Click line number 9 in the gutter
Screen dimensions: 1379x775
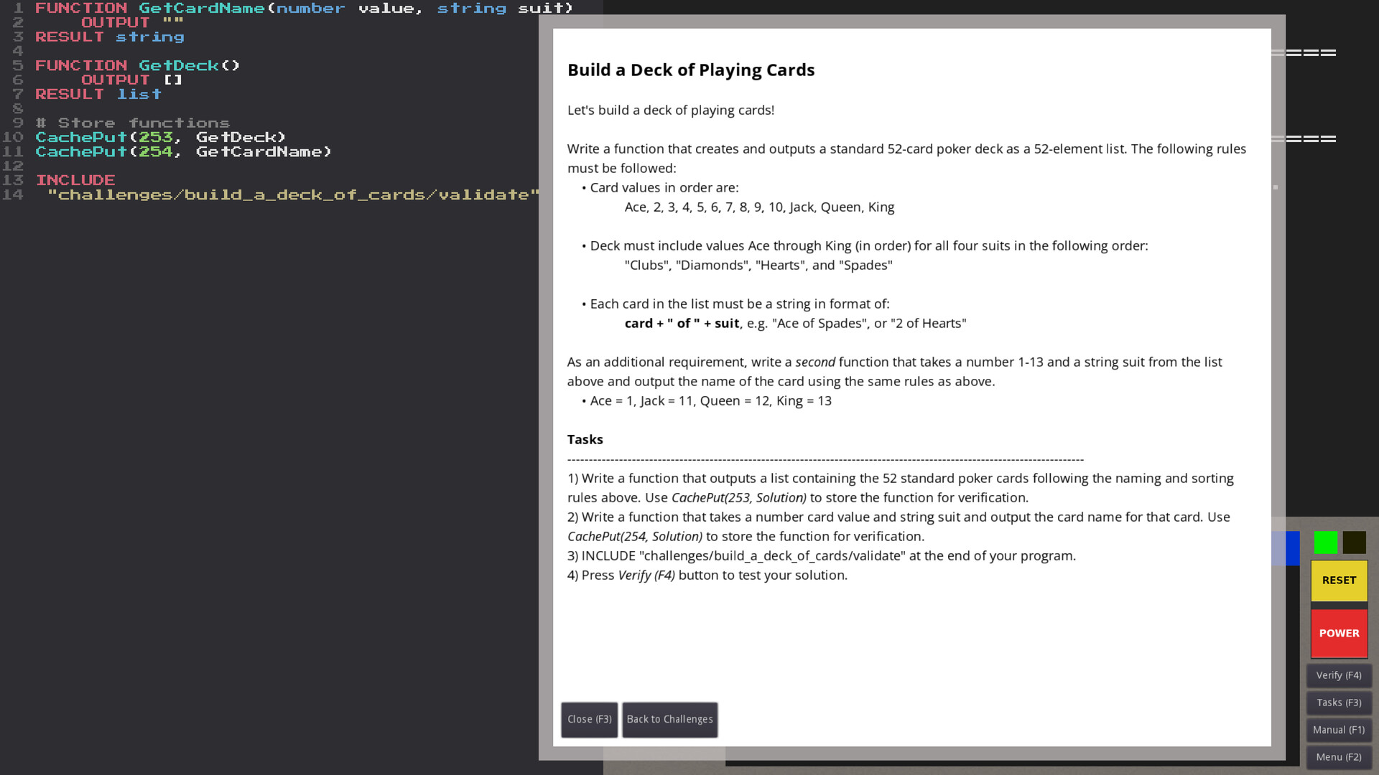point(18,123)
